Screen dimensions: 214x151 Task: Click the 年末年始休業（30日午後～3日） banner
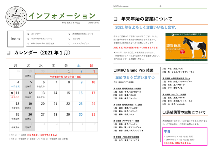[x=66, y=77]
